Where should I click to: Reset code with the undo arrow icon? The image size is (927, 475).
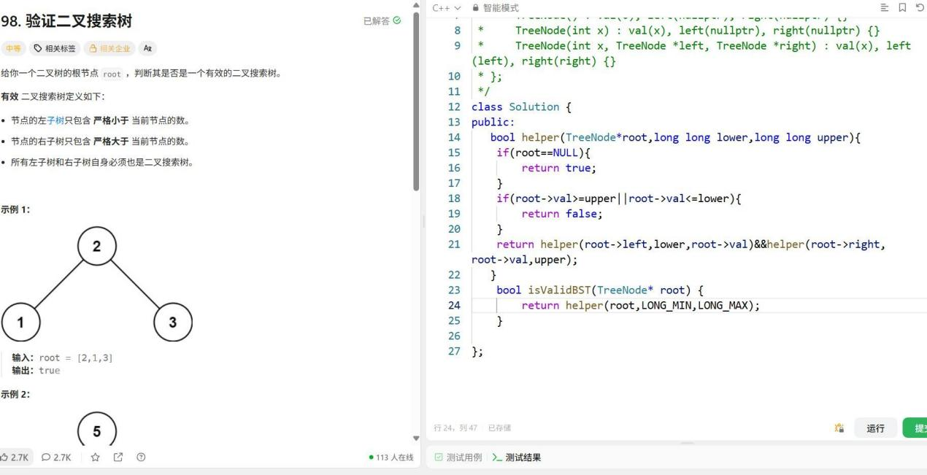[919, 8]
